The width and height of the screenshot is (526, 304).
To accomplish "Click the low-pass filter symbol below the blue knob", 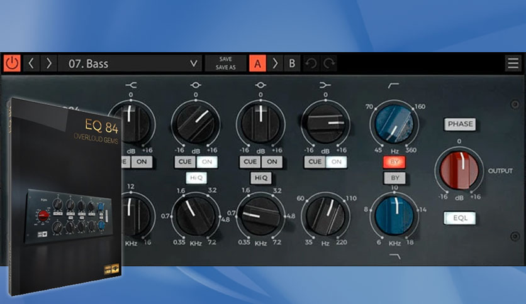I will click(395, 256).
